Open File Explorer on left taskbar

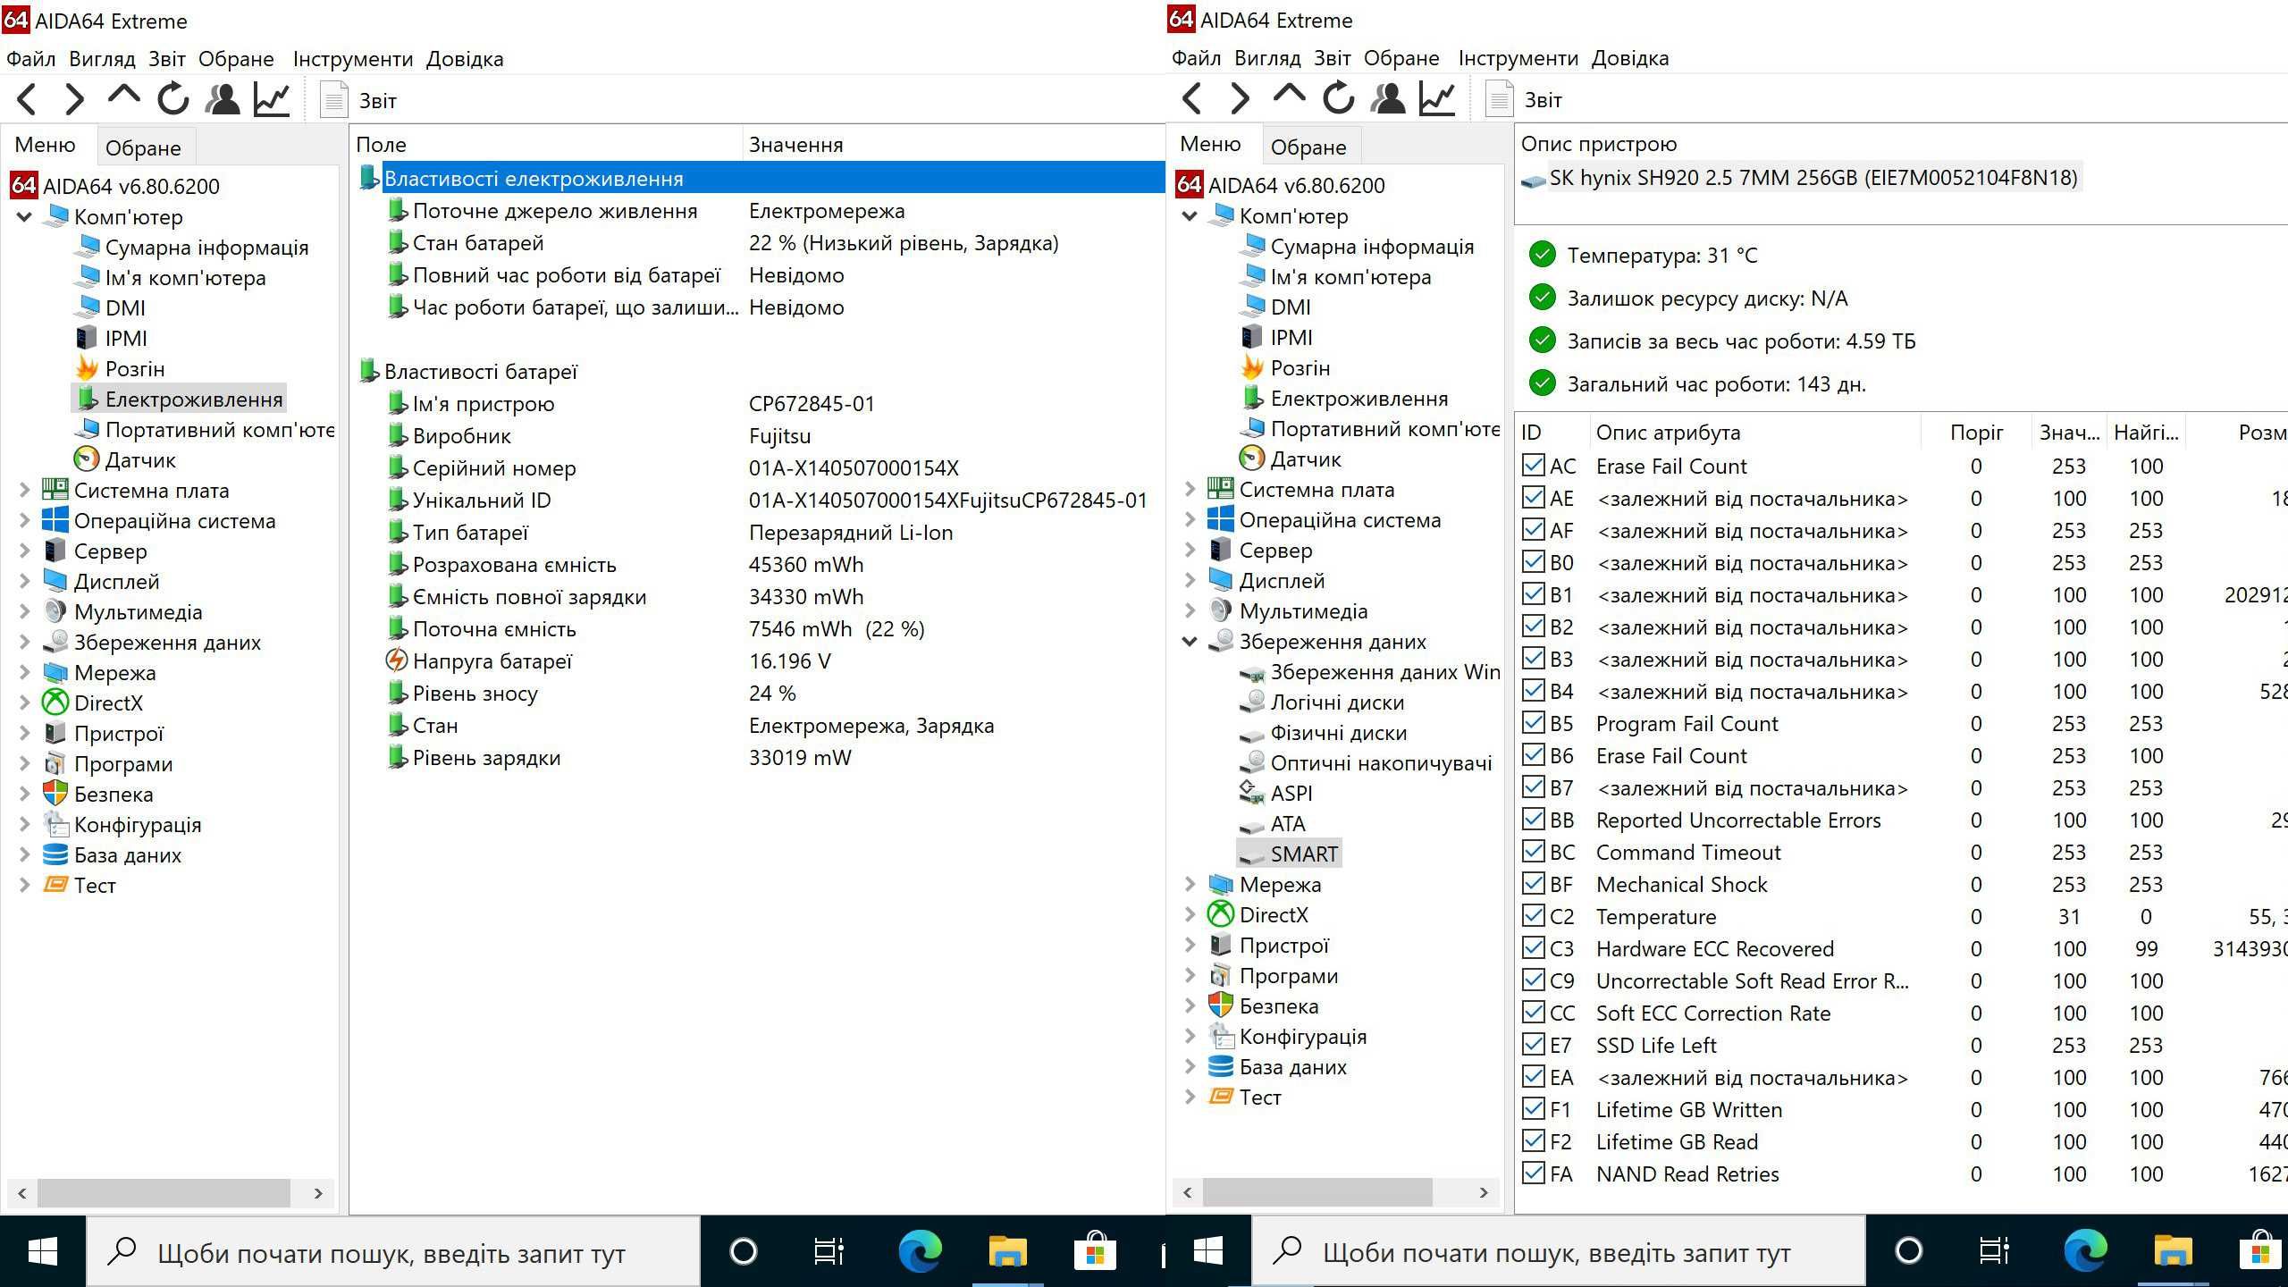coord(1007,1251)
